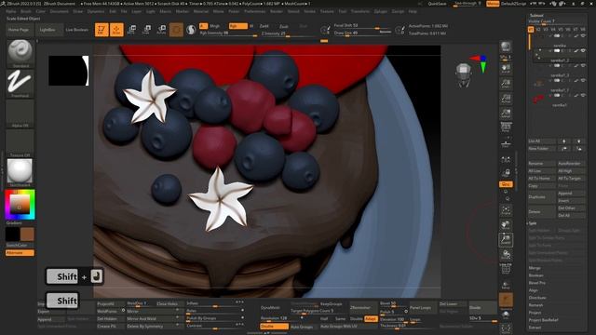Switch to the Scale transform tool
596x335 pixels.
click(x=146, y=30)
